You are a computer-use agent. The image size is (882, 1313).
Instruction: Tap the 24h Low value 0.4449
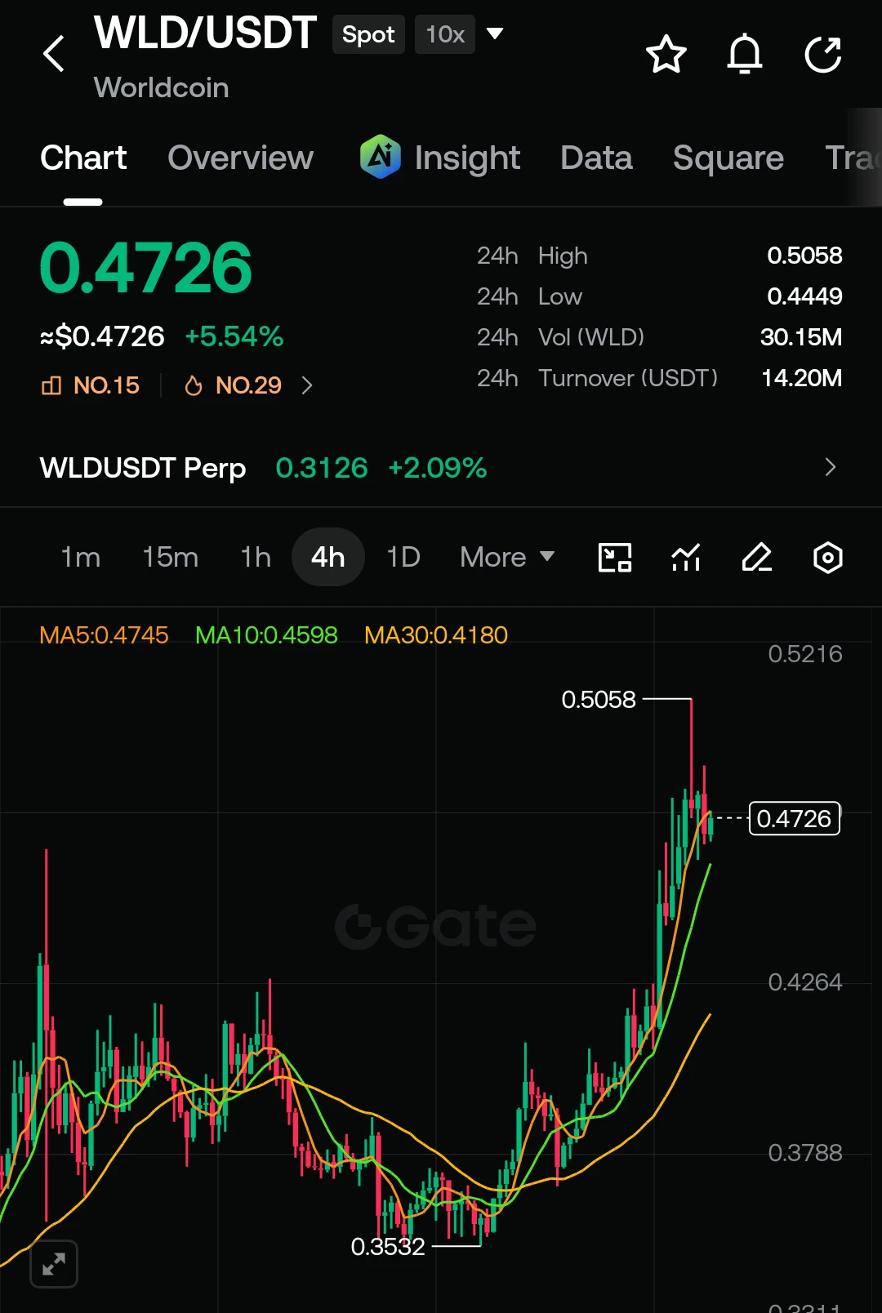pyautogui.click(x=804, y=296)
